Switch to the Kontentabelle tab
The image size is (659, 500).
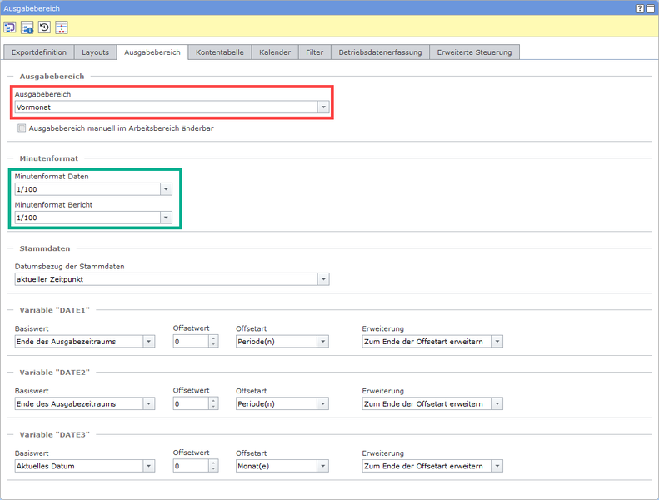(220, 52)
